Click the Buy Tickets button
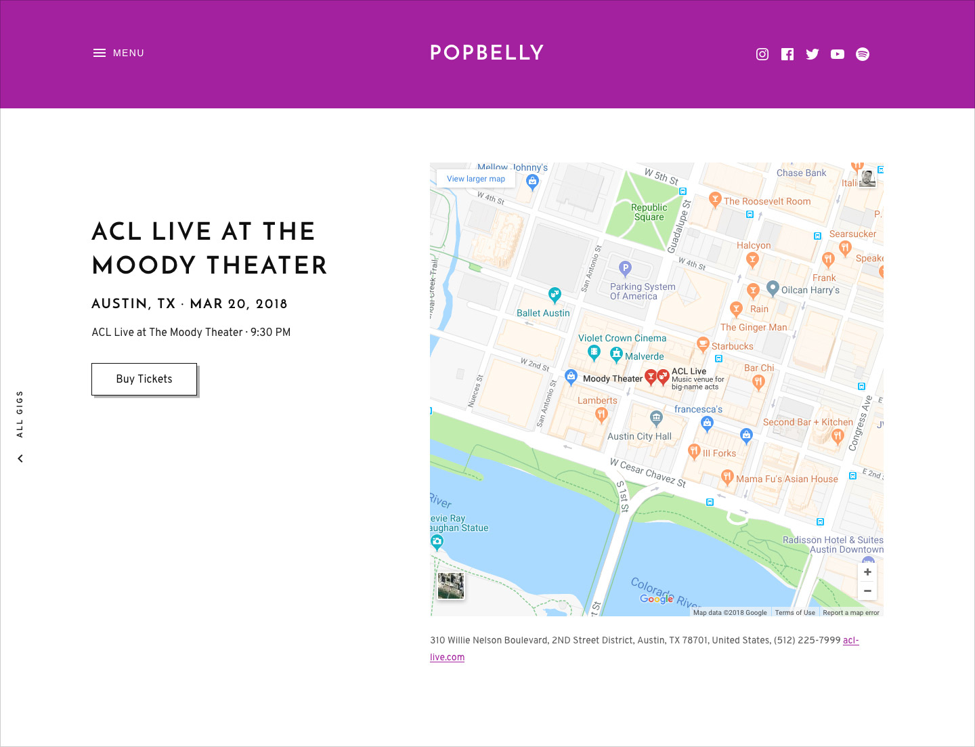The width and height of the screenshot is (975, 747). coord(144,379)
